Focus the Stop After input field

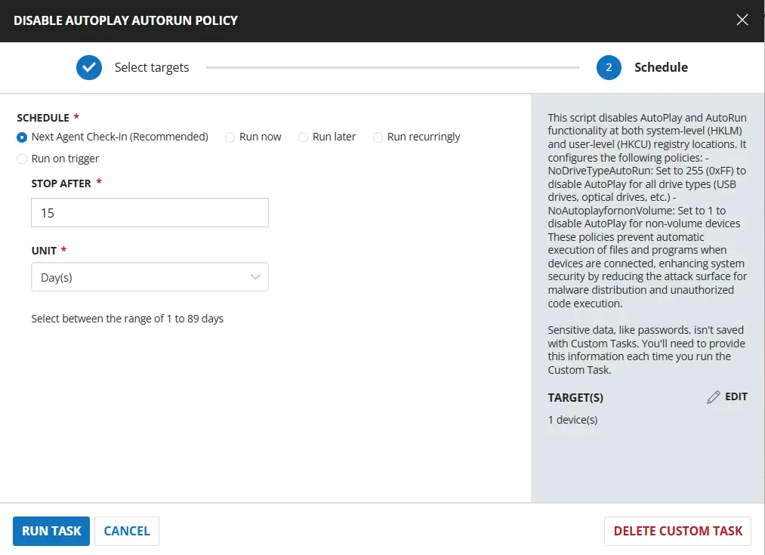click(150, 213)
